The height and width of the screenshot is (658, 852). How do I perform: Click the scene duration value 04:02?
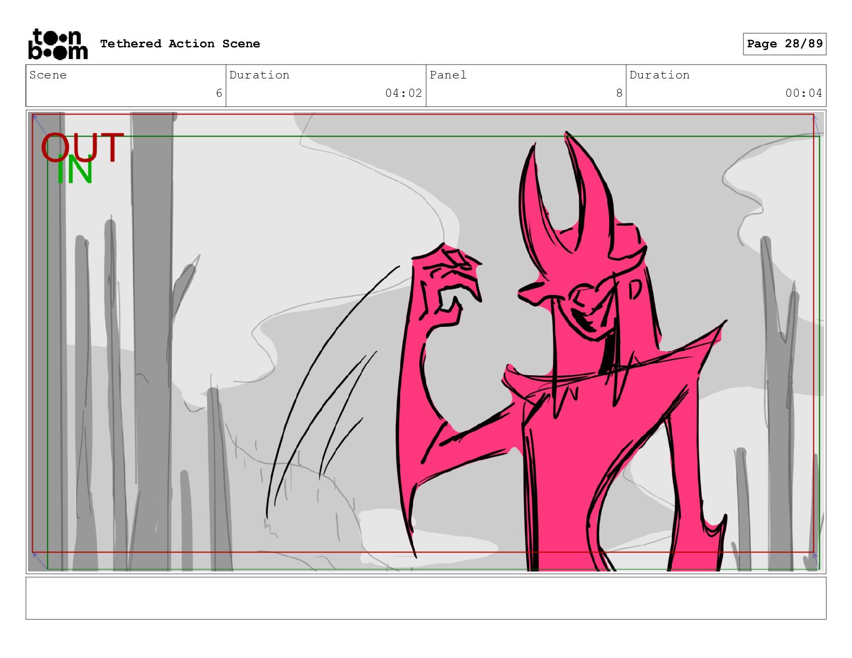click(403, 94)
